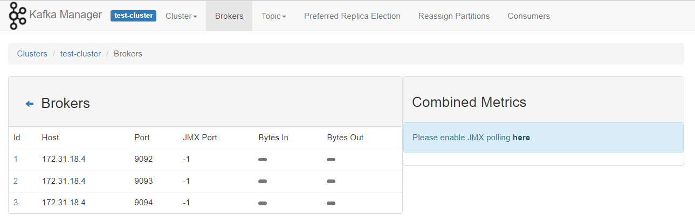
Task: Expand the Topic dropdown menu
Action: click(273, 16)
